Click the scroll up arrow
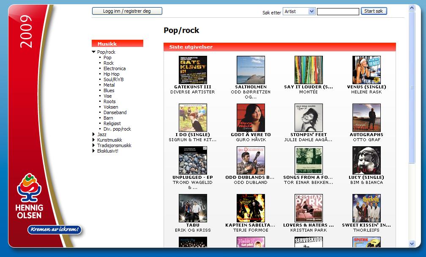426x257 pixels. tap(412, 8)
